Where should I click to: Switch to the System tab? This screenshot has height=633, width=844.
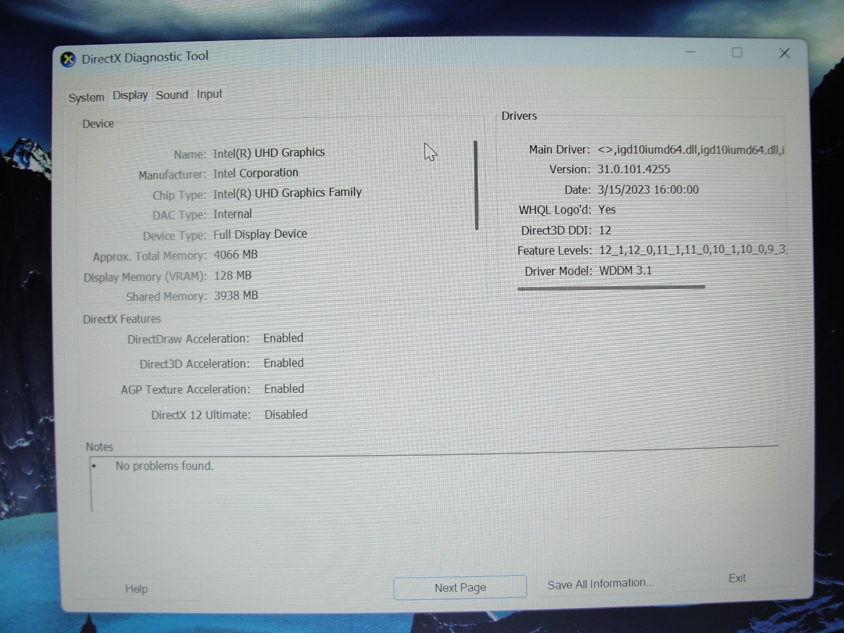tap(87, 98)
